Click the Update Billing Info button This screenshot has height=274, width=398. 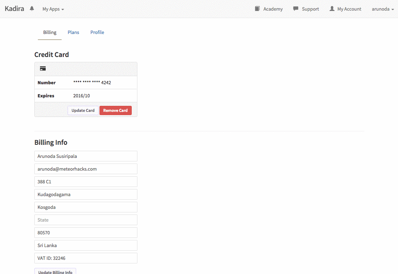(x=55, y=271)
